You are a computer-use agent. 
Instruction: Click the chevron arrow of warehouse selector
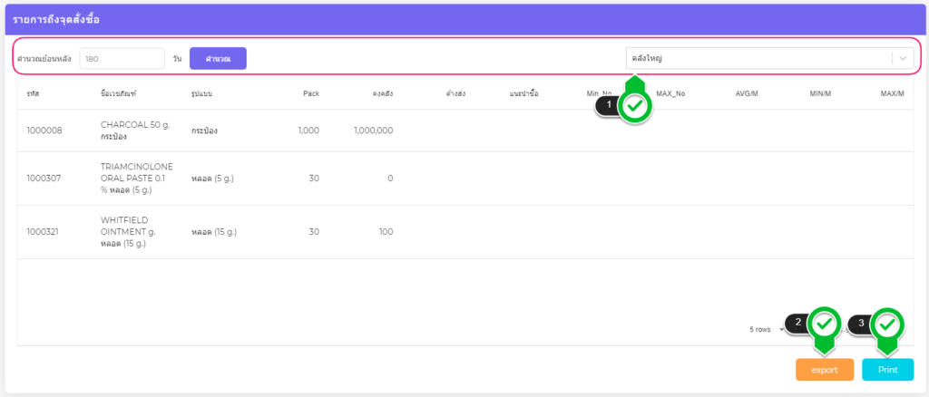pos(903,59)
